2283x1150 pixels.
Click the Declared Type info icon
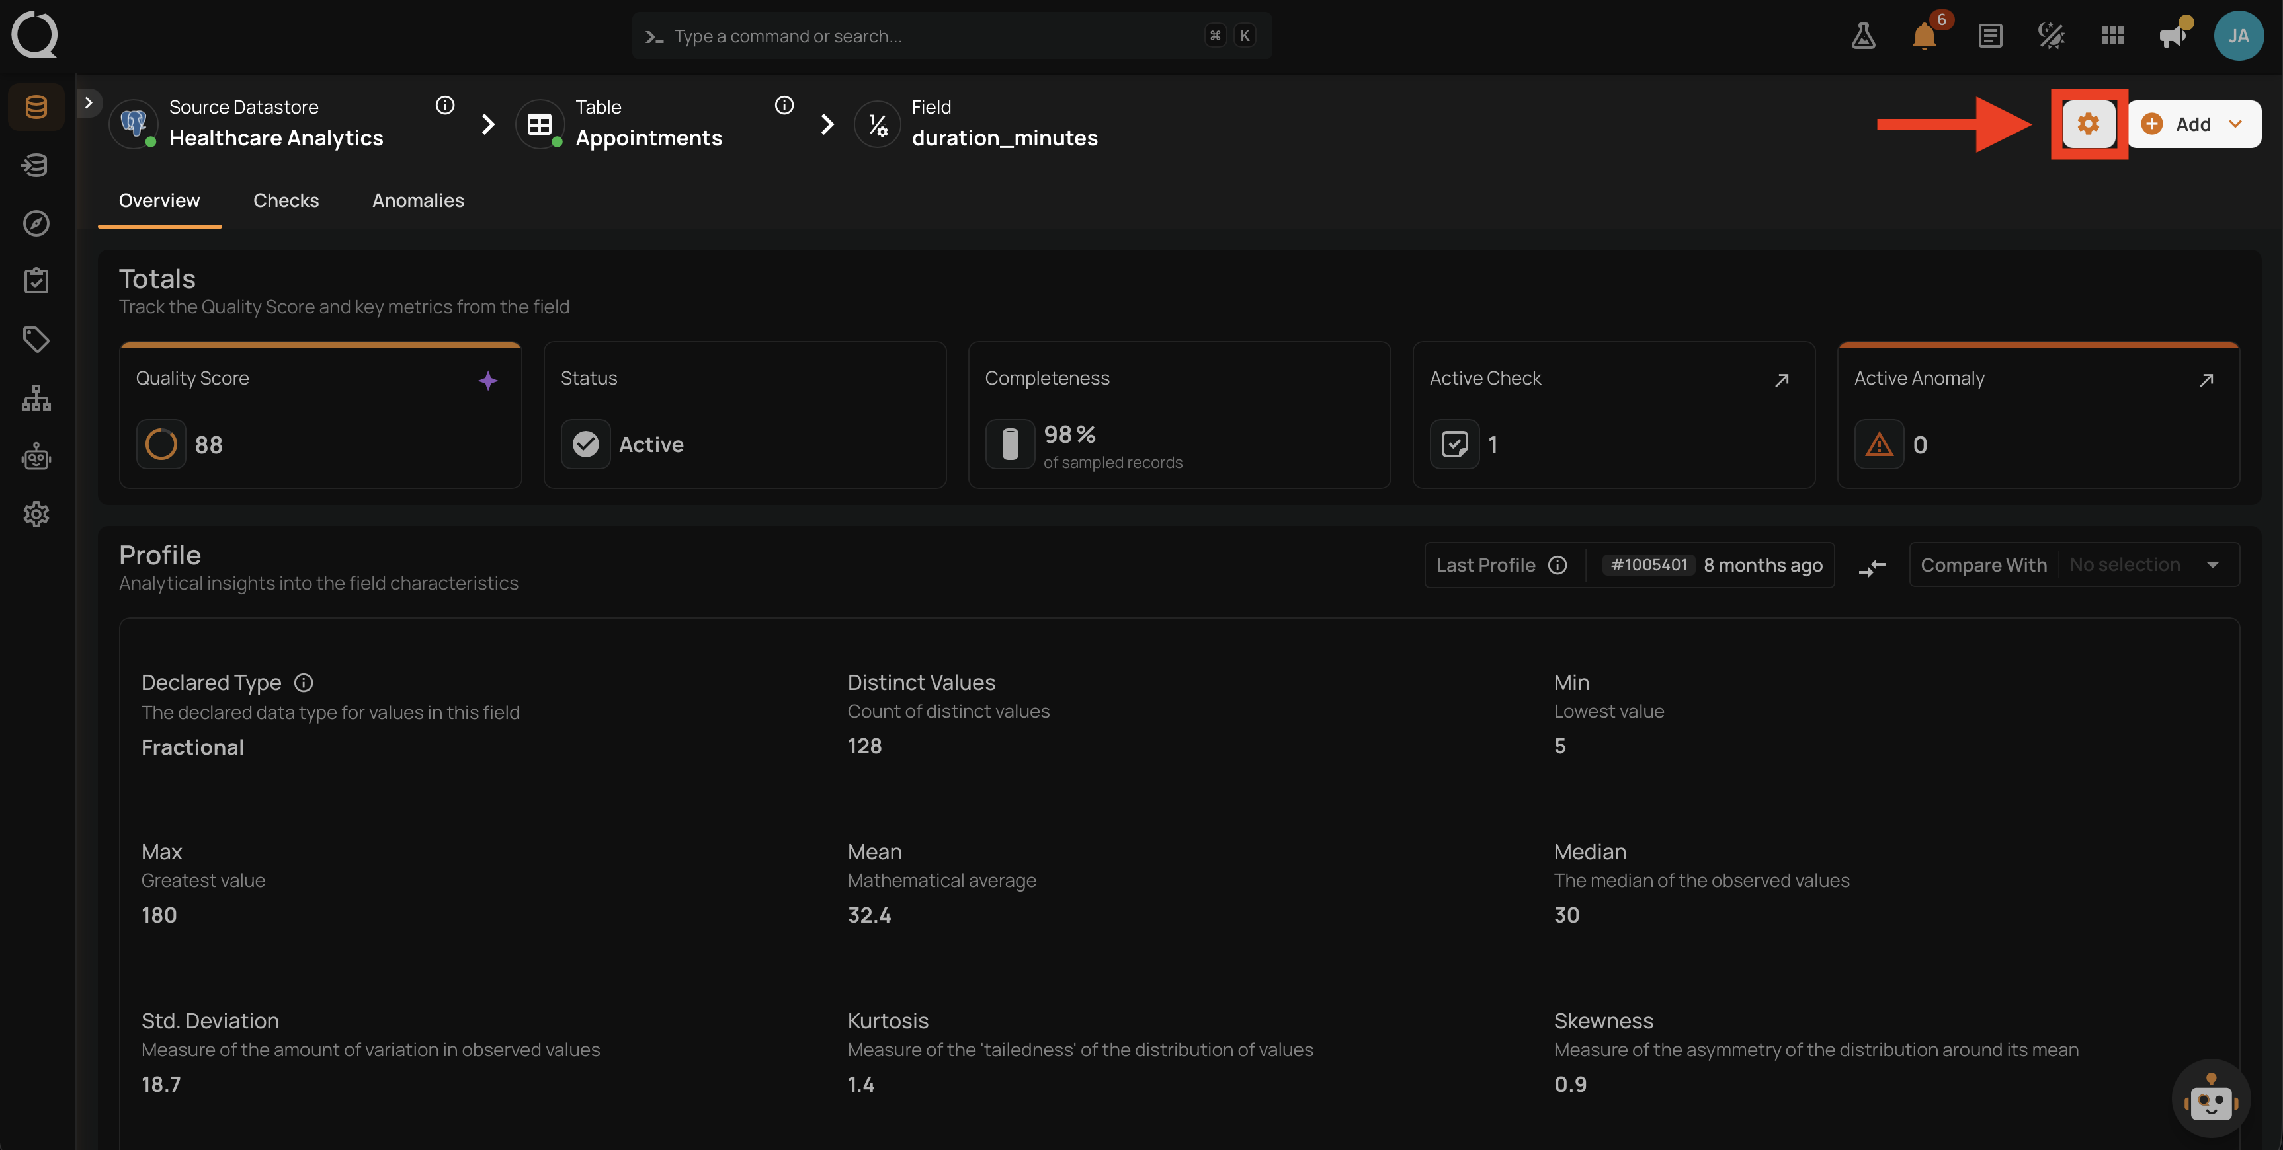(304, 683)
